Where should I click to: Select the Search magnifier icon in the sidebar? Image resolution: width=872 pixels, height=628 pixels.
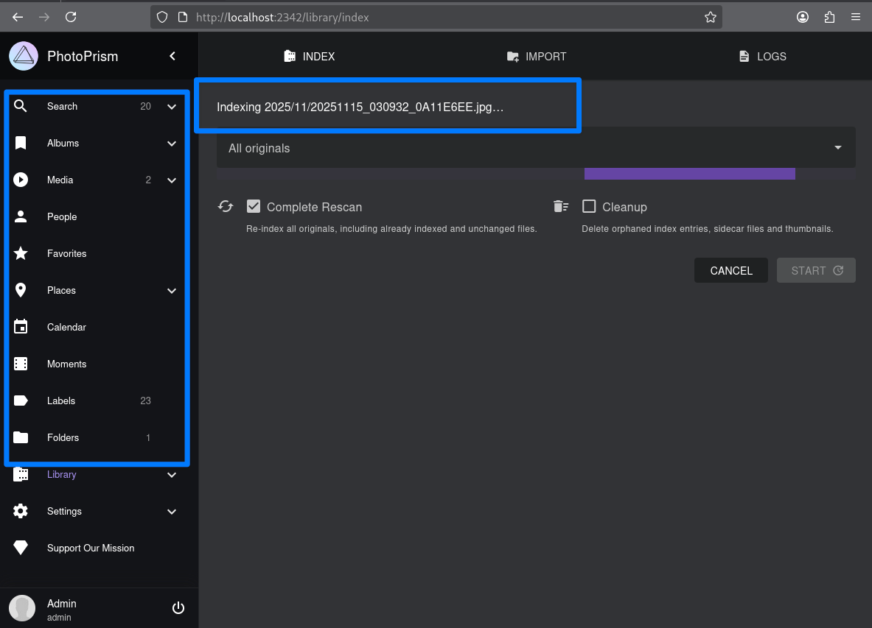[21, 106]
